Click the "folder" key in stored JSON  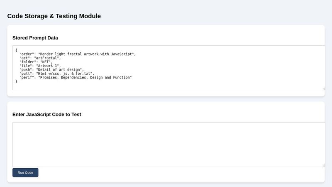coord(28,62)
